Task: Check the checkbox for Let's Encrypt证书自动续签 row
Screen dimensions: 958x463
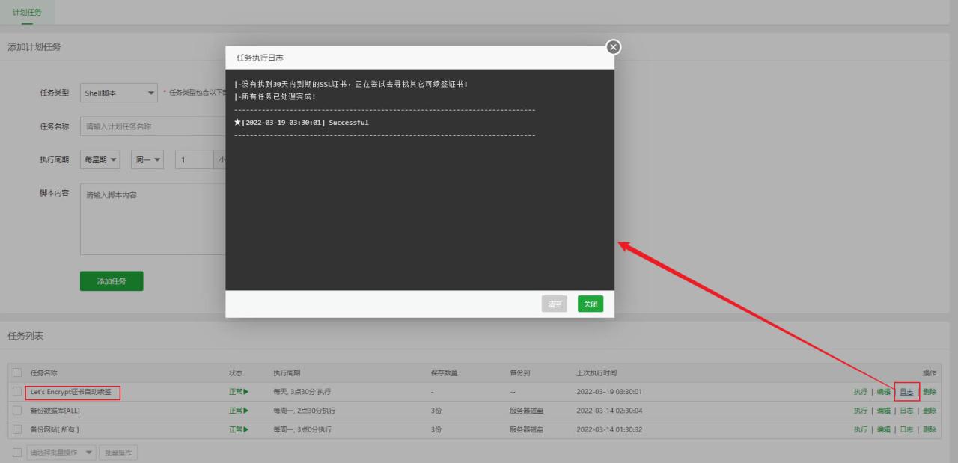Action: click(16, 391)
